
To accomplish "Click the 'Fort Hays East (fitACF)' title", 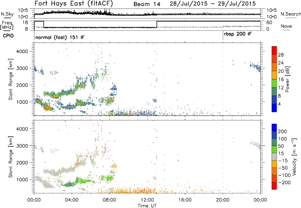I will 73,3.
